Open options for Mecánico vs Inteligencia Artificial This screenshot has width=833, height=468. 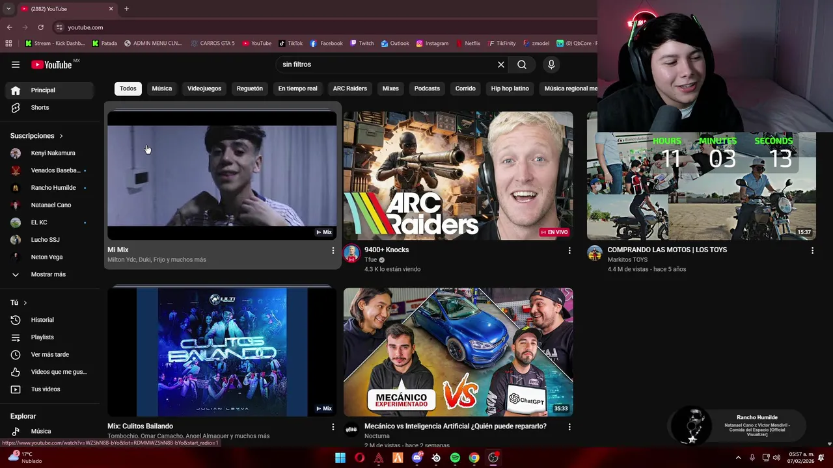pyautogui.click(x=569, y=427)
